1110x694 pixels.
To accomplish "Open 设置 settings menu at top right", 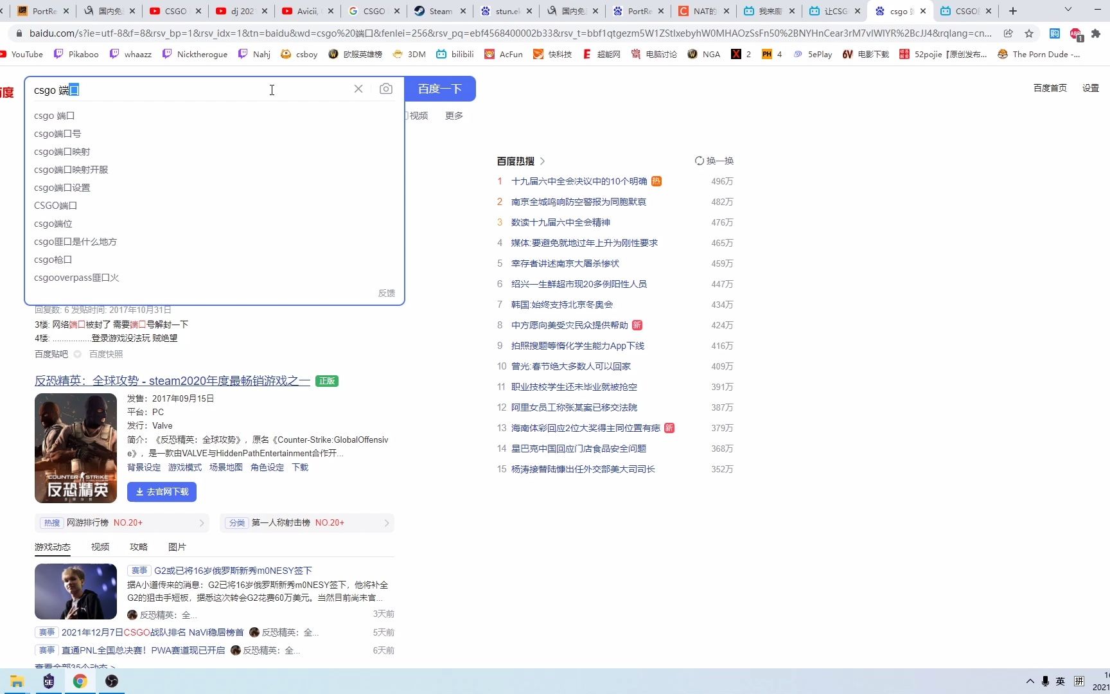I will 1091,88.
